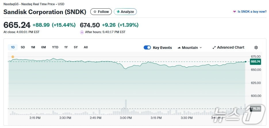The height and width of the screenshot is (128, 269).
Task: Click the orange key event dot
Action: tap(13, 57)
